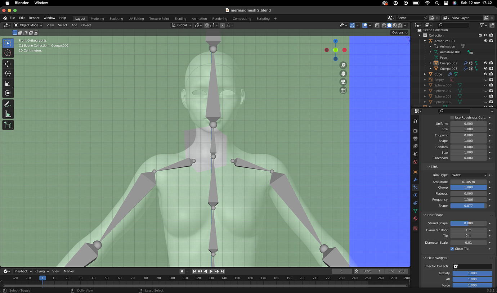This screenshot has width=497, height=293.
Task: Open the World properties tab
Action: [x=415, y=162]
